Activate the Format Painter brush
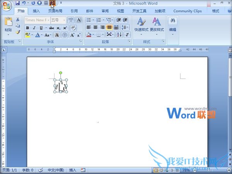This screenshot has width=232, height=174. pyautogui.click(x=18, y=32)
